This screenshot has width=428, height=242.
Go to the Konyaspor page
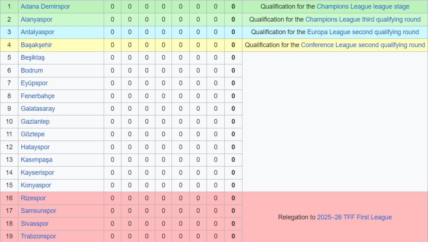36,185
